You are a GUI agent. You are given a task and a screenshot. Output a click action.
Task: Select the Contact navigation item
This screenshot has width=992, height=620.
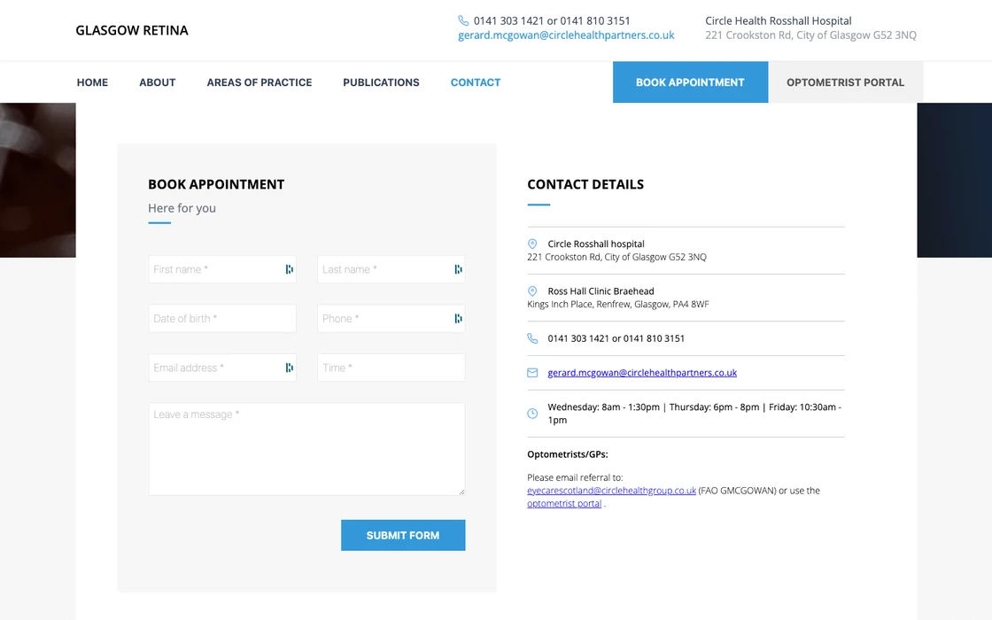point(475,82)
